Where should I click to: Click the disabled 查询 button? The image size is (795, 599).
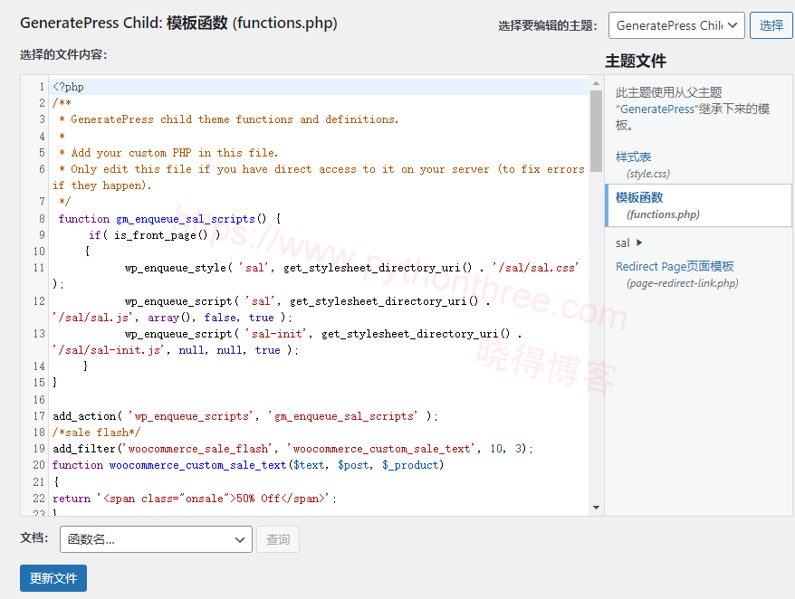(278, 539)
